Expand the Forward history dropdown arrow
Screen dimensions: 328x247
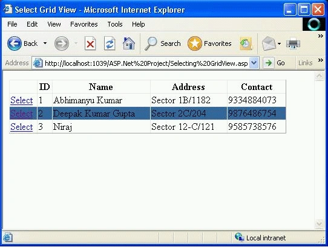[76, 43]
